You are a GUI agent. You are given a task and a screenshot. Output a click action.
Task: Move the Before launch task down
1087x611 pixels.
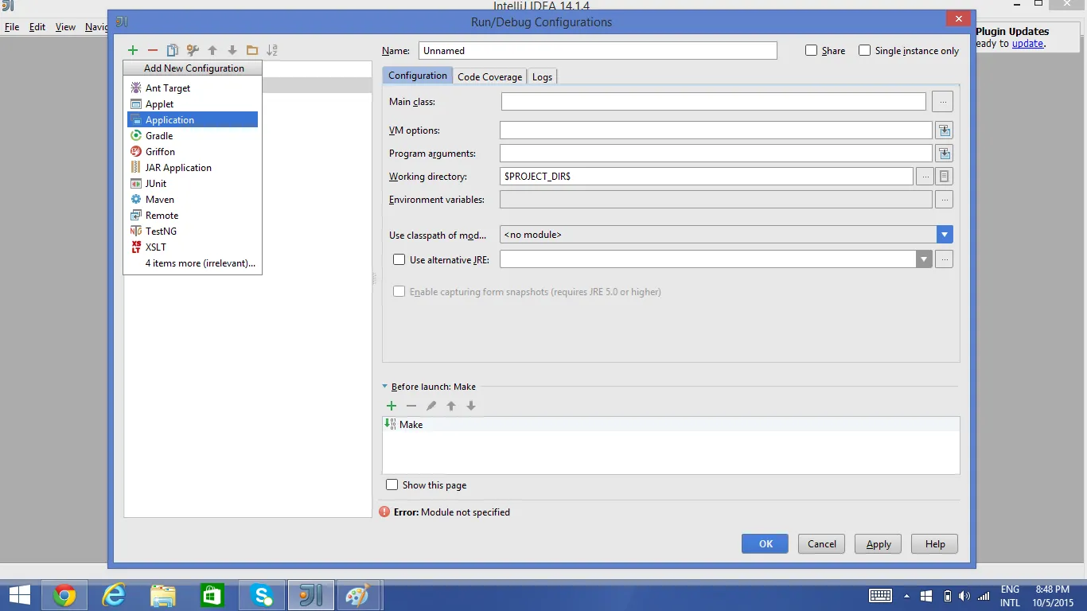[471, 406]
